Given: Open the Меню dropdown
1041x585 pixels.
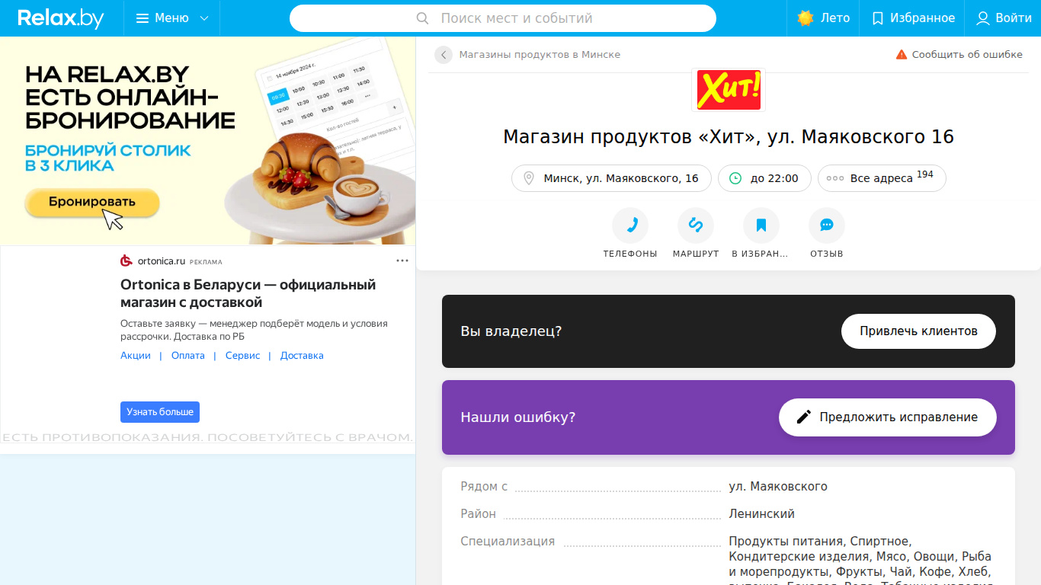Looking at the screenshot, I should click(172, 18).
